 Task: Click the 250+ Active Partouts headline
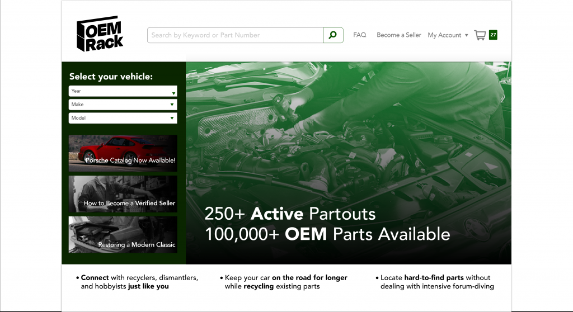tap(289, 214)
